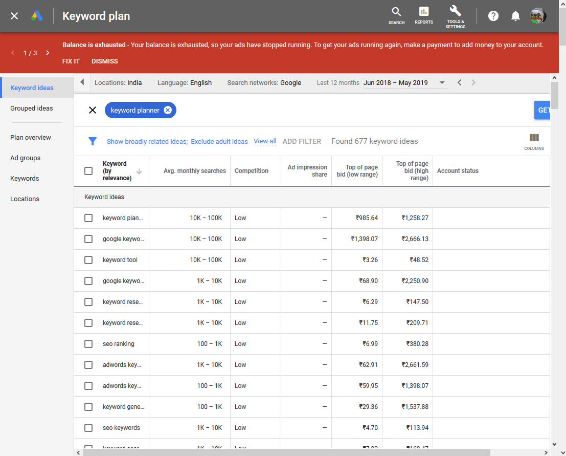
Task: Clear the keyword search box X
Action: [x=93, y=110]
